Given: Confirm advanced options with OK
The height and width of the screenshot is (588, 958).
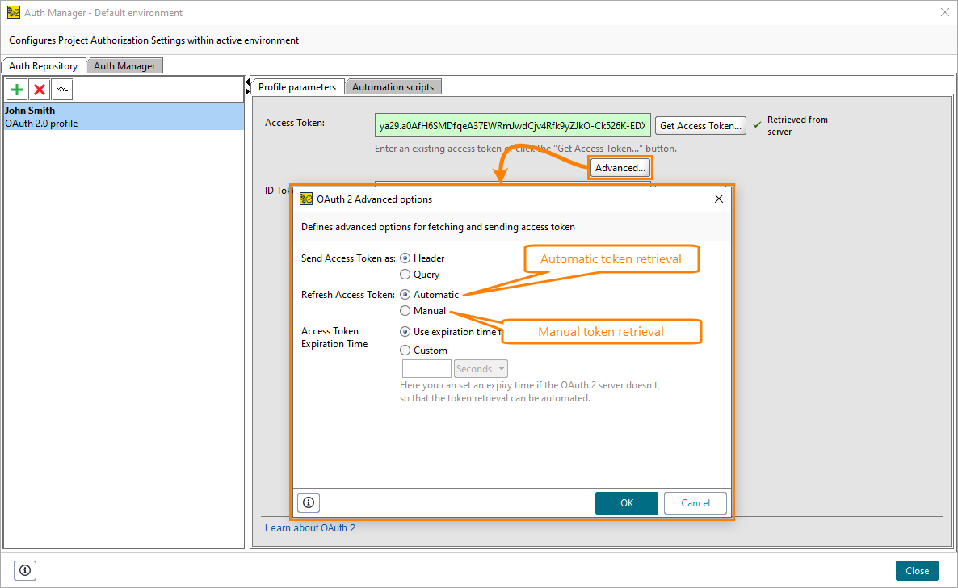Looking at the screenshot, I should click(627, 502).
